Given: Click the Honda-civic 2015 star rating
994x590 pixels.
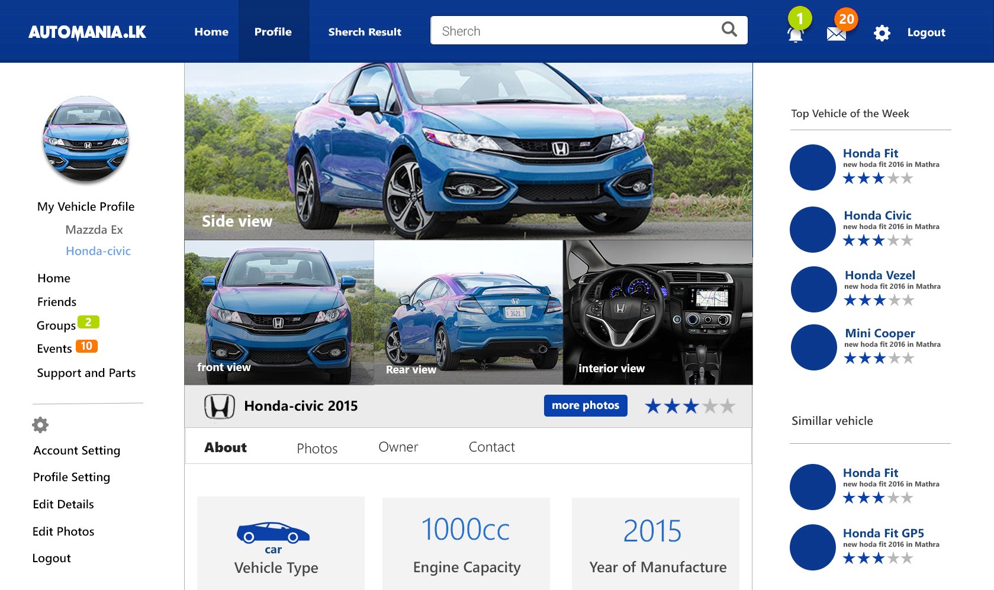Looking at the screenshot, I should pyautogui.click(x=690, y=406).
